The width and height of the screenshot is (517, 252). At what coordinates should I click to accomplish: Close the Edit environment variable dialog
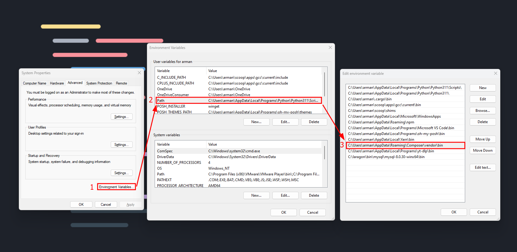coord(495,73)
